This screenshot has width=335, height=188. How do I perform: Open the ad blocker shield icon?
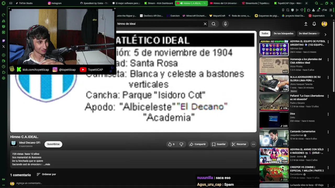pos(292,10)
